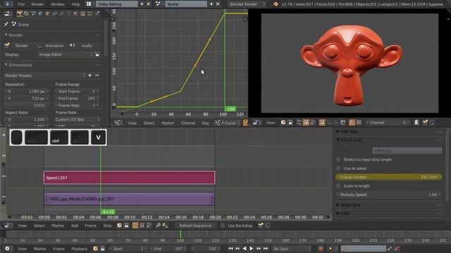Toggle lock time to other windows in sequencer

point(127,226)
